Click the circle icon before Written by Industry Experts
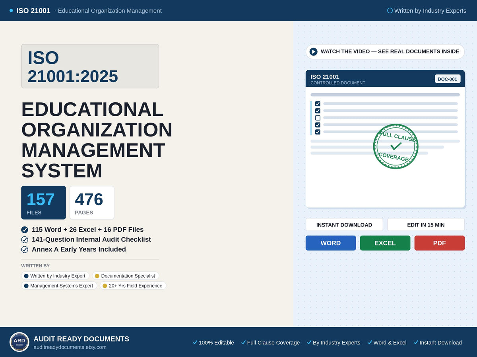 point(390,11)
